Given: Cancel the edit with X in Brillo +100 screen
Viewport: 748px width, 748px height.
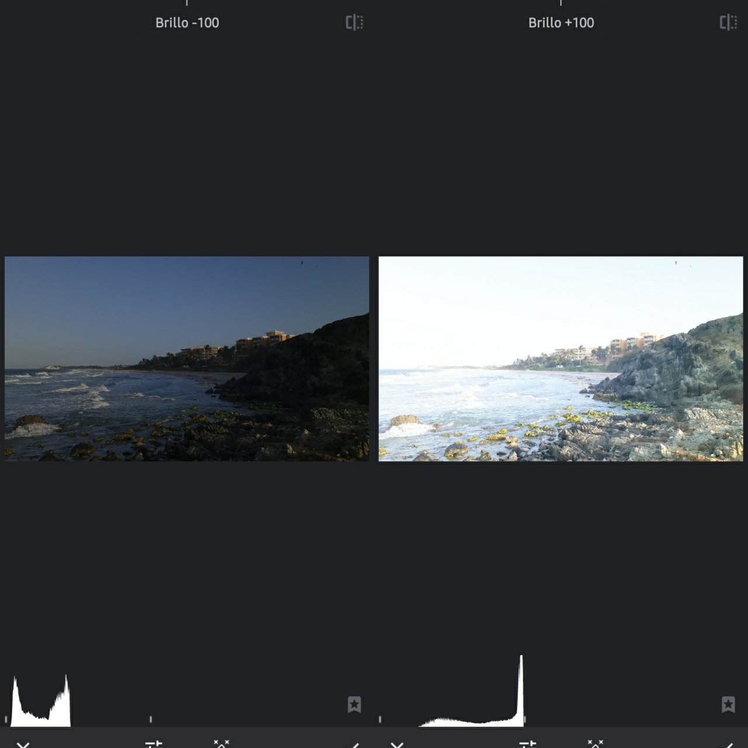Looking at the screenshot, I should tap(397, 744).
